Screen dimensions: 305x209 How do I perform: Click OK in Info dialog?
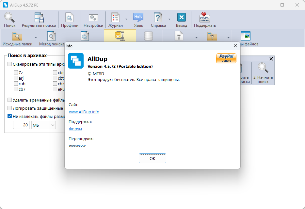[x=152, y=158]
